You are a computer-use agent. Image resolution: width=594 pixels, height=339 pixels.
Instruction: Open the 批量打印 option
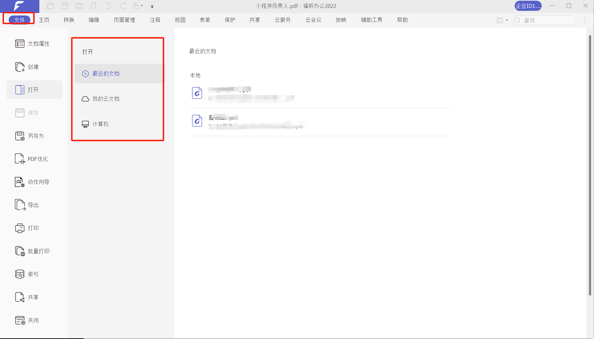click(x=34, y=251)
